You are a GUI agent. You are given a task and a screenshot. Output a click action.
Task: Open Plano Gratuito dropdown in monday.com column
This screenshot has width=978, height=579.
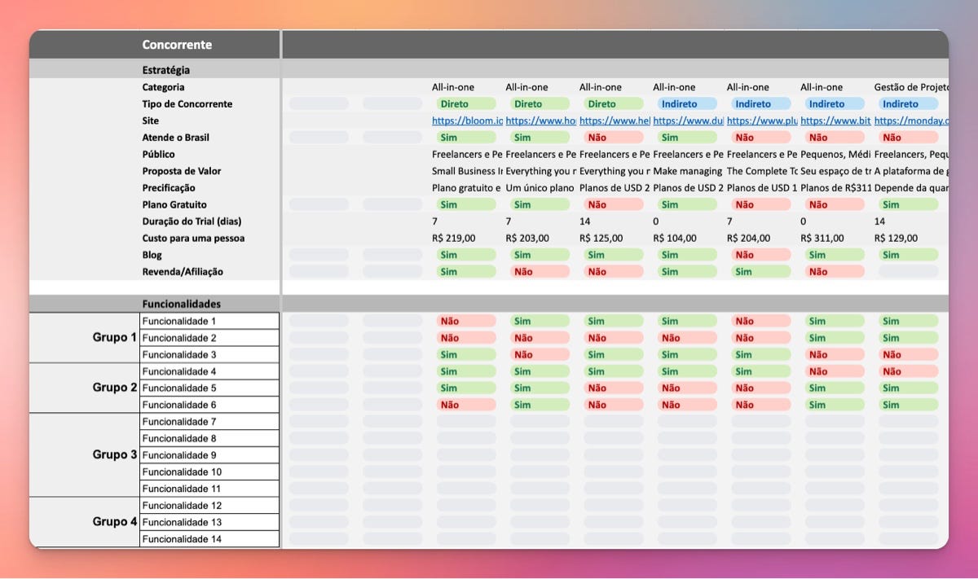tap(908, 205)
